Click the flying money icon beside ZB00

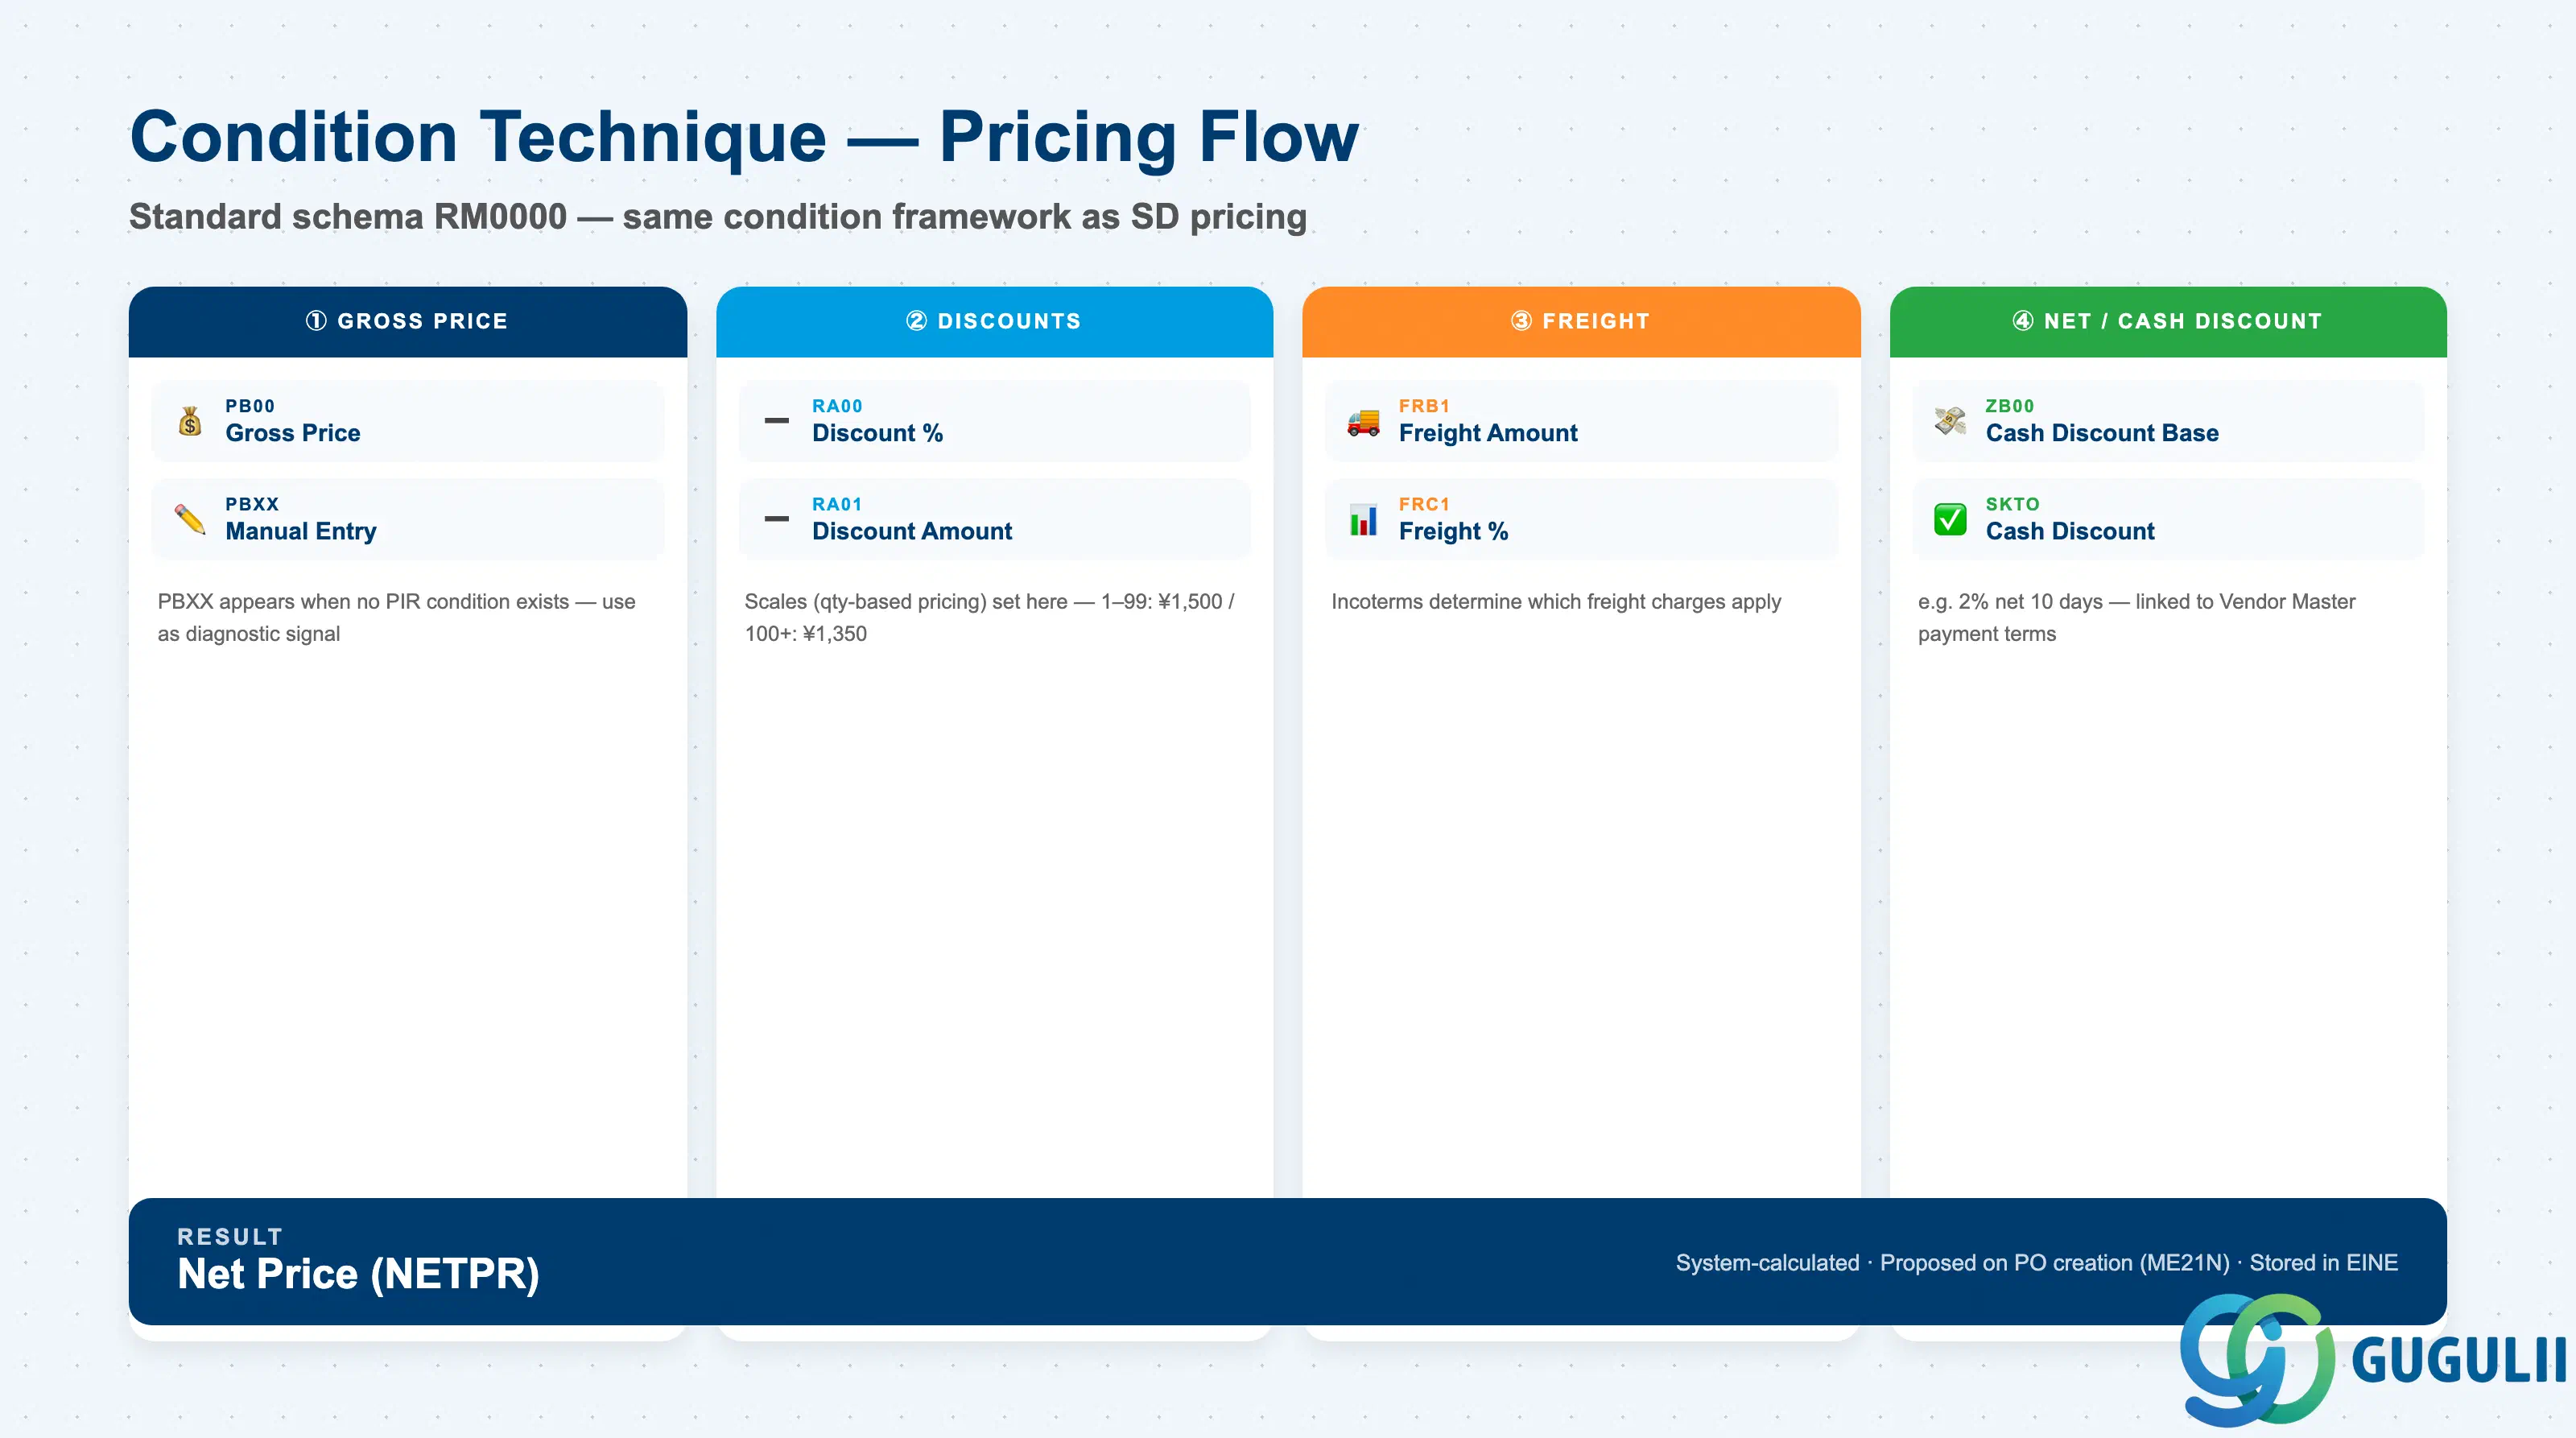1950,421
